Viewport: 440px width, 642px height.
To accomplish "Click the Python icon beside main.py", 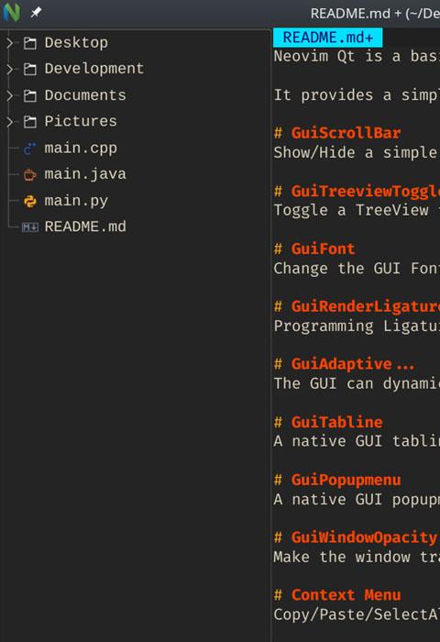I will click(x=30, y=201).
